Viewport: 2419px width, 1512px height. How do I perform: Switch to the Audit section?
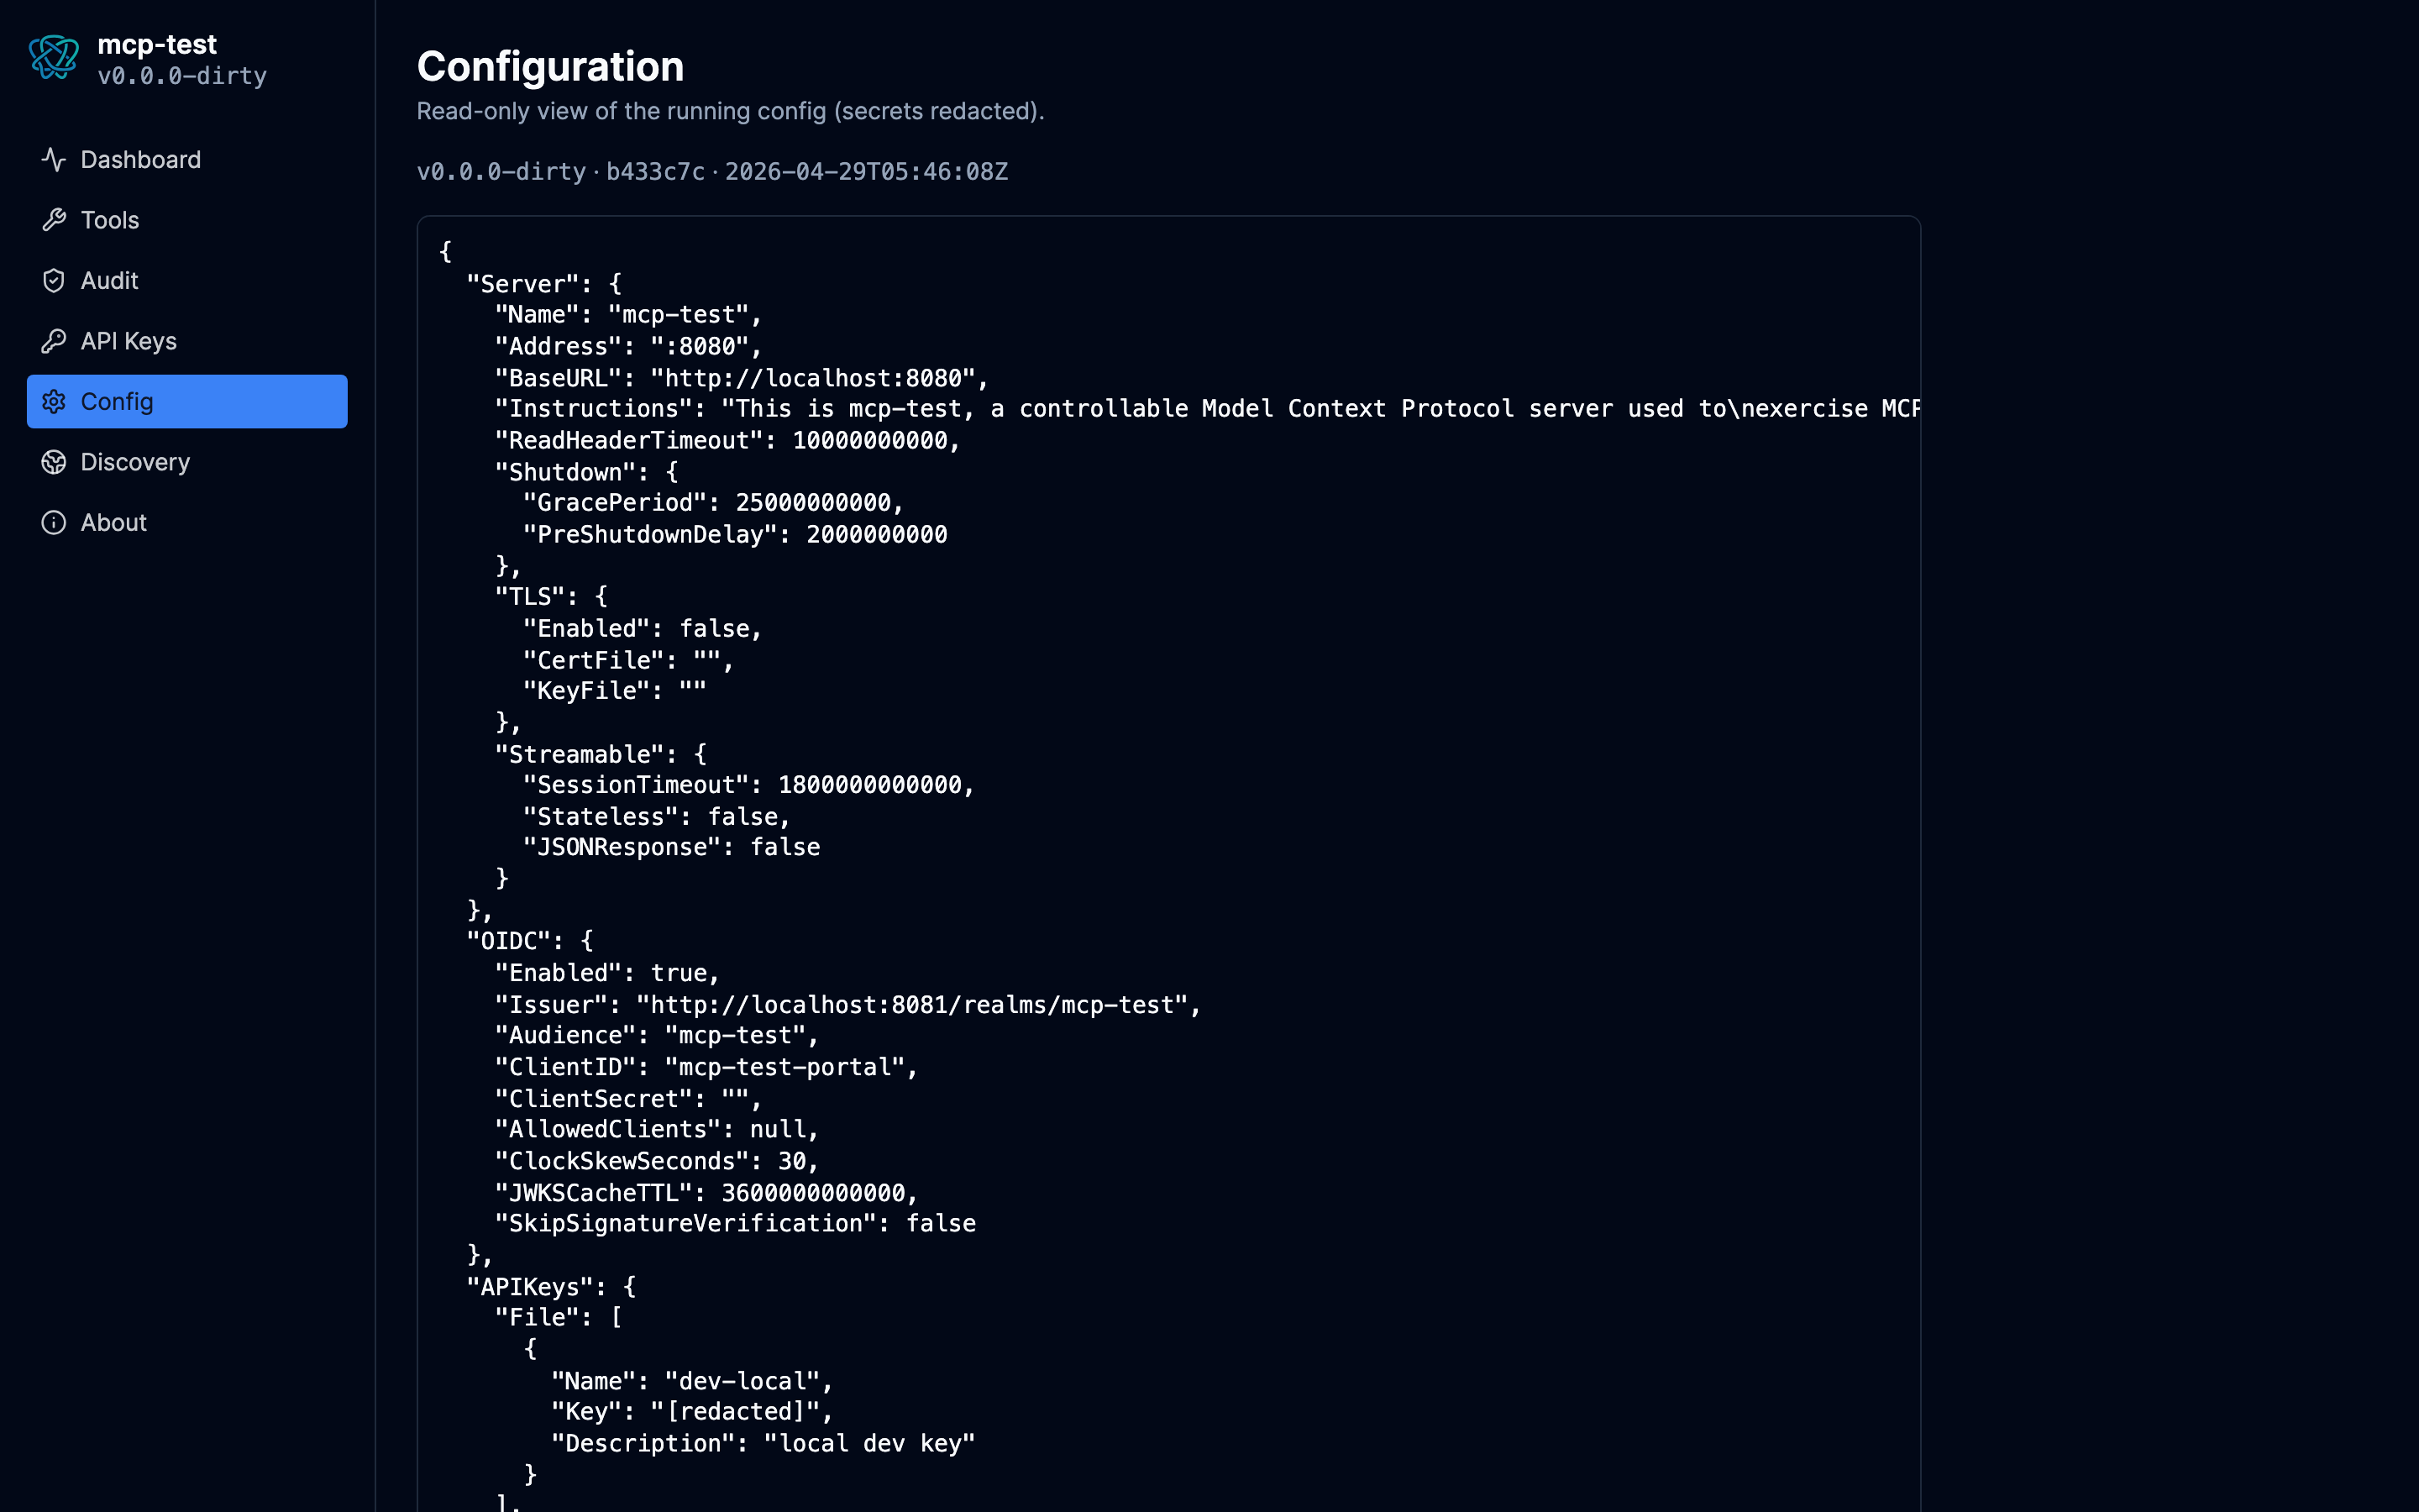click(109, 281)
